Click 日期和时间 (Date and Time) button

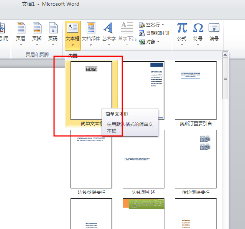point(154,33)
